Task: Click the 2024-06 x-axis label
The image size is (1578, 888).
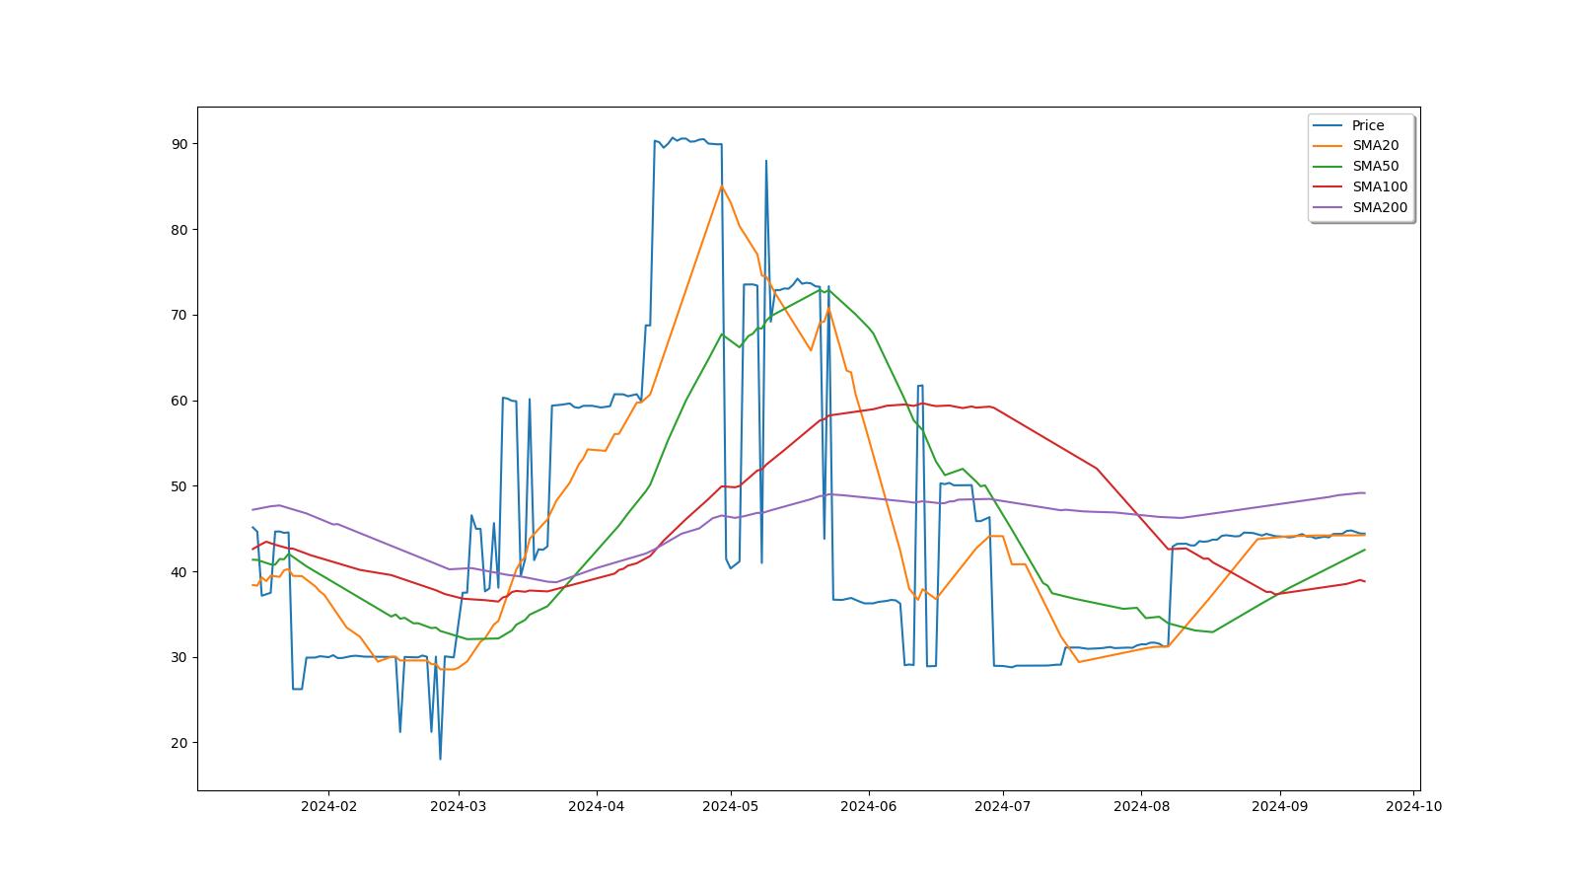Action: 868,806
